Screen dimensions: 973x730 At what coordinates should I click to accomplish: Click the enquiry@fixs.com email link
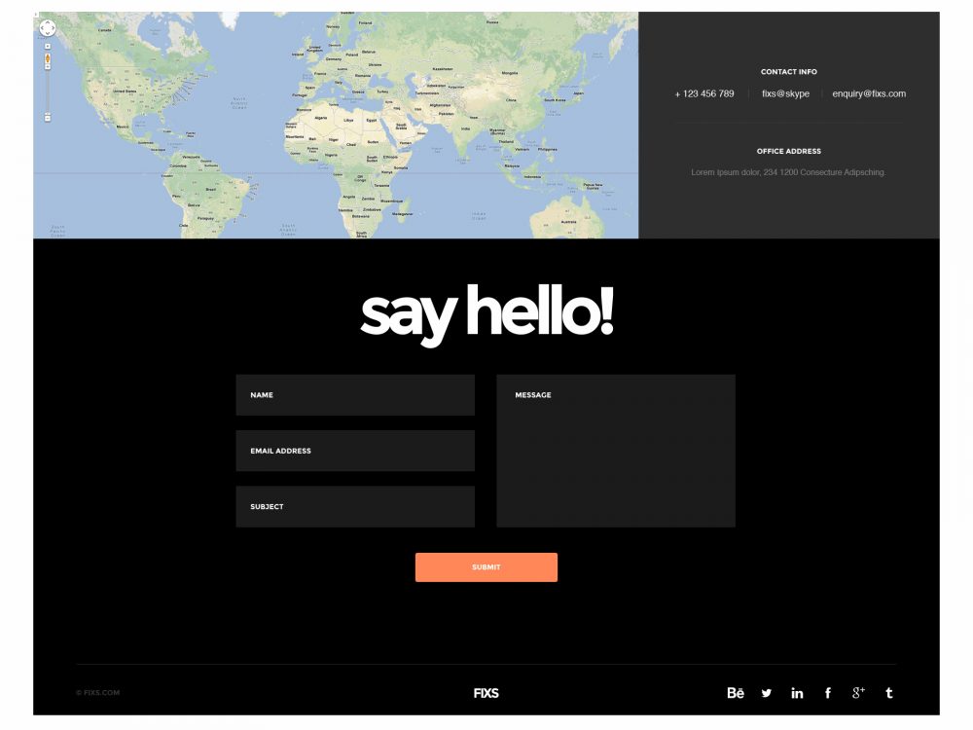[868, 93]
